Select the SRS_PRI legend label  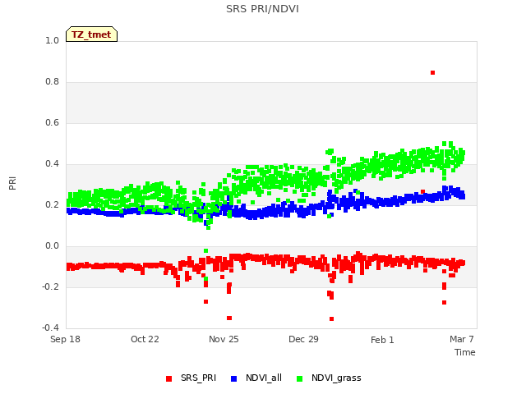click(x=198, y=378)
